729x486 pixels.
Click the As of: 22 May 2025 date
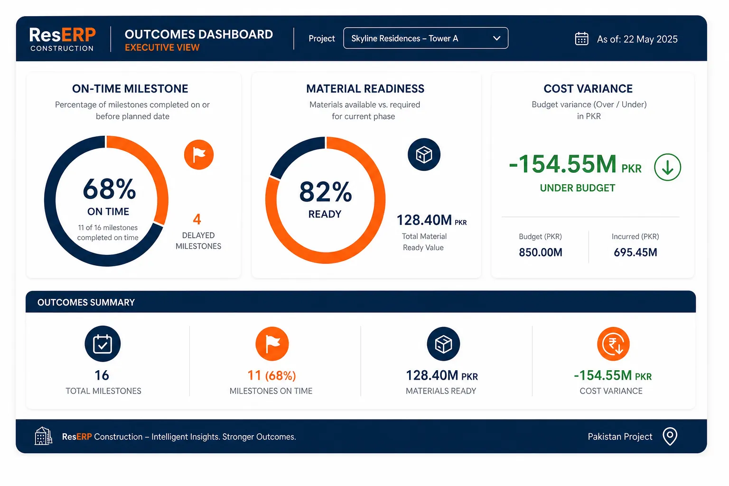[637, 39]
